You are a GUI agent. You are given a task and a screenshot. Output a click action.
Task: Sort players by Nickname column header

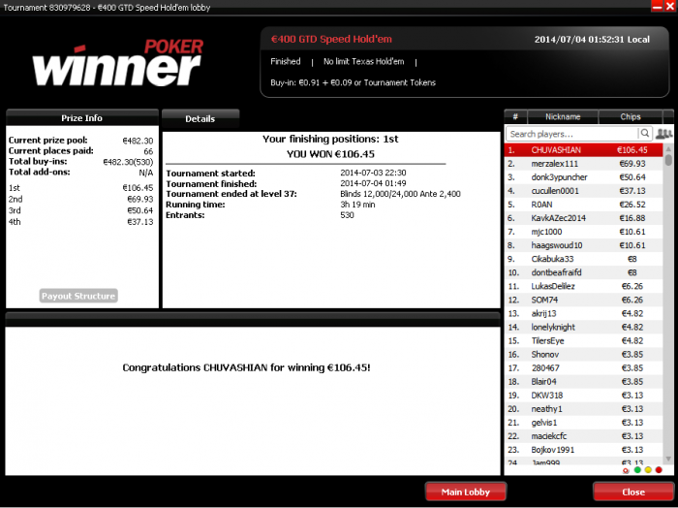pyautogui.click(x=563, y=117)
